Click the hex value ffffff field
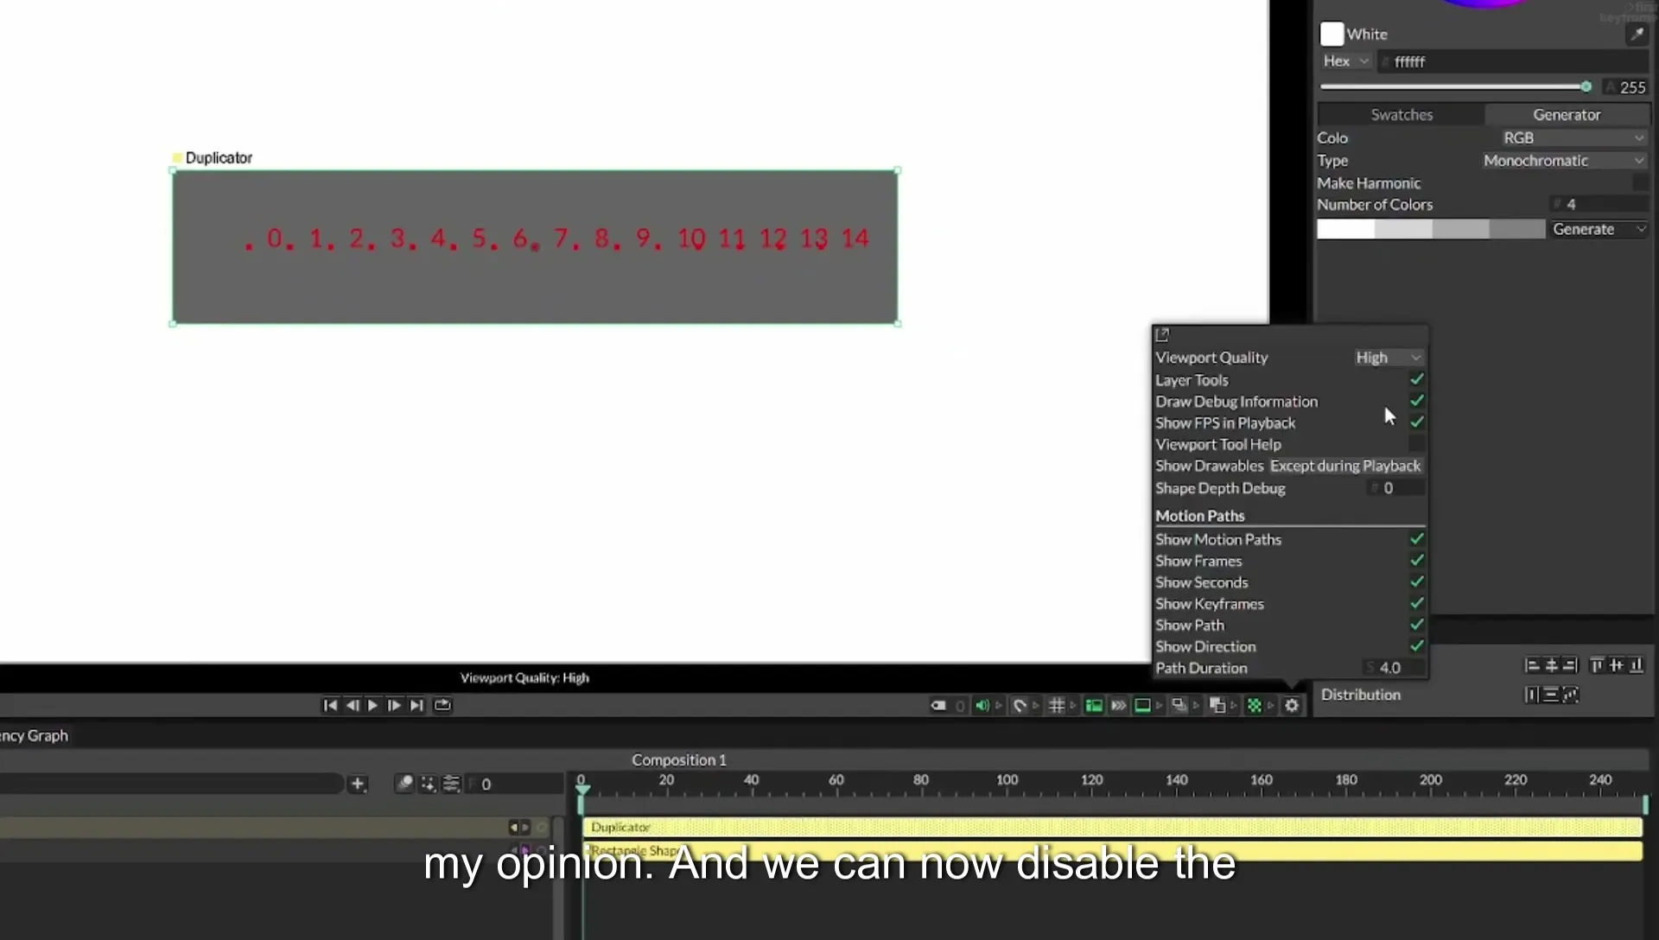Screen dimensions: 1659x940 [x=1512, y=61]
